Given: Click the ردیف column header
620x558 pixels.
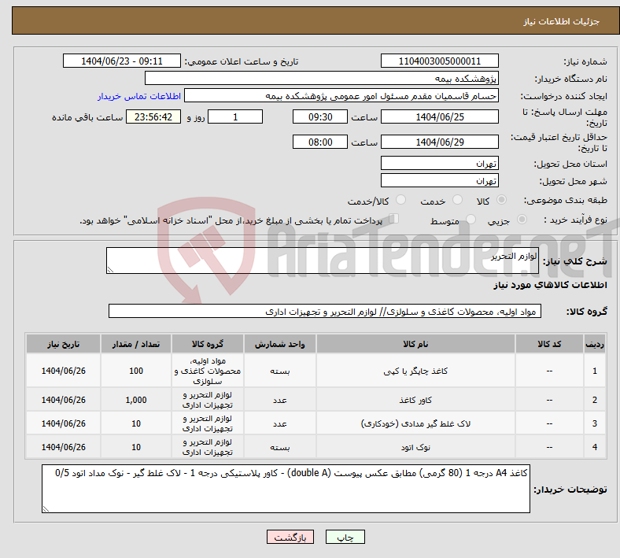Looking at the screenshot, I should [x=594, y=344].
